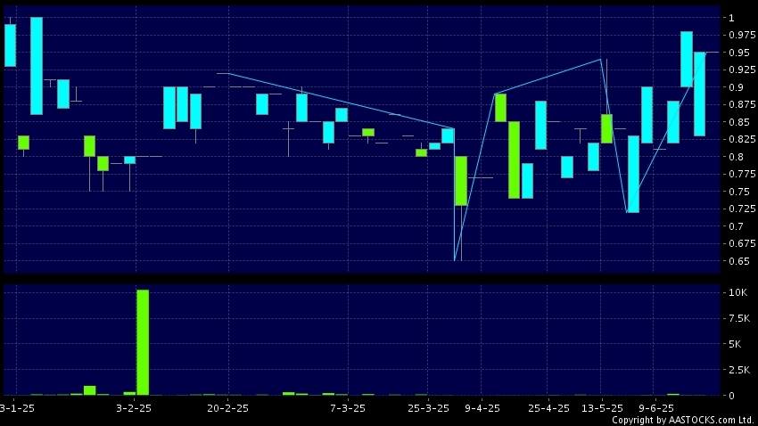Click the 3-2-25 date label

coord(134,408)
